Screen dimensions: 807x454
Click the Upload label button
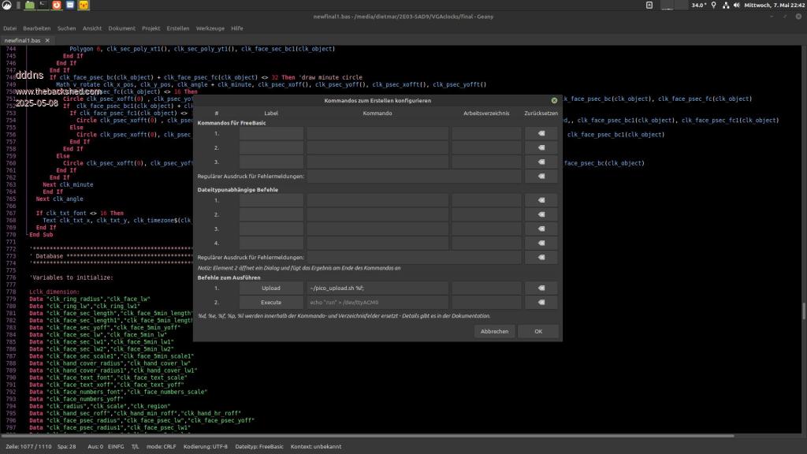tap(271, 288)
